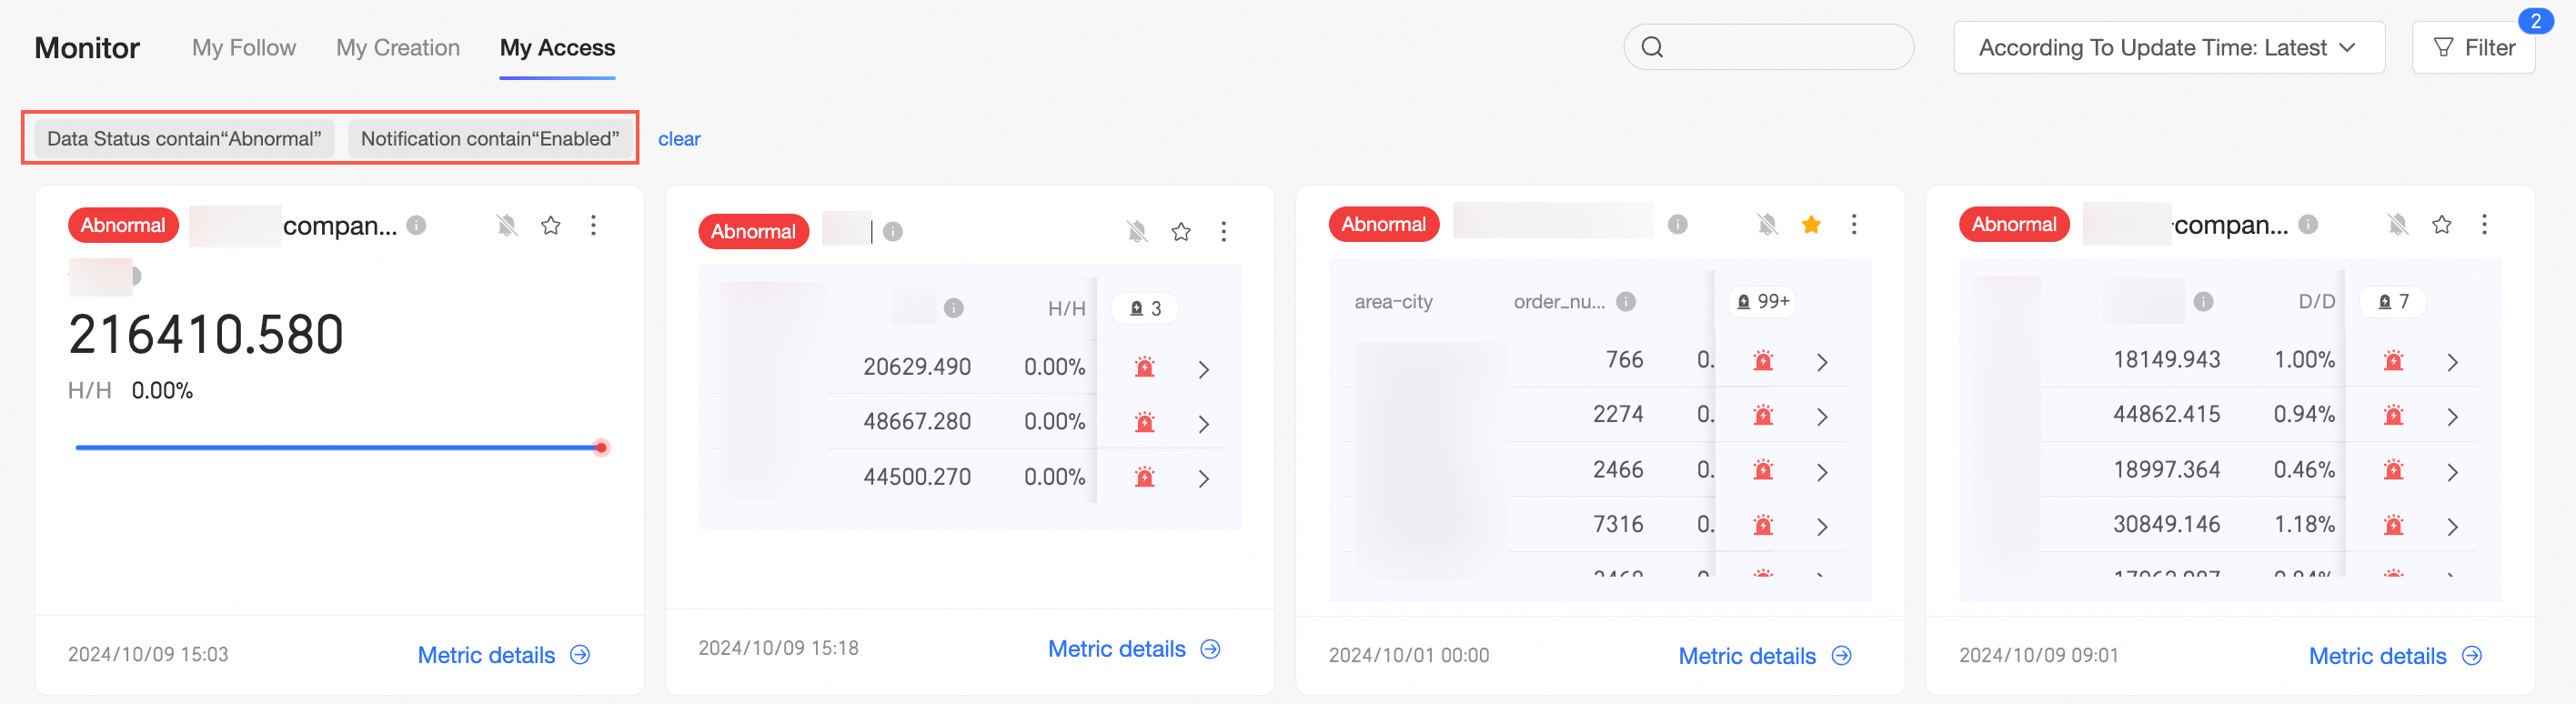Image resolution: width=2576 pixels, height=704 pixels.
Task: Click the clear filters link
Action: pyautogui.click(x=679, y=139)
